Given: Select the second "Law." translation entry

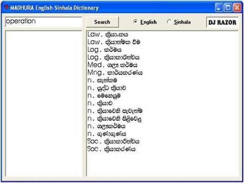Looking at the screenshot, I should 114,42.
